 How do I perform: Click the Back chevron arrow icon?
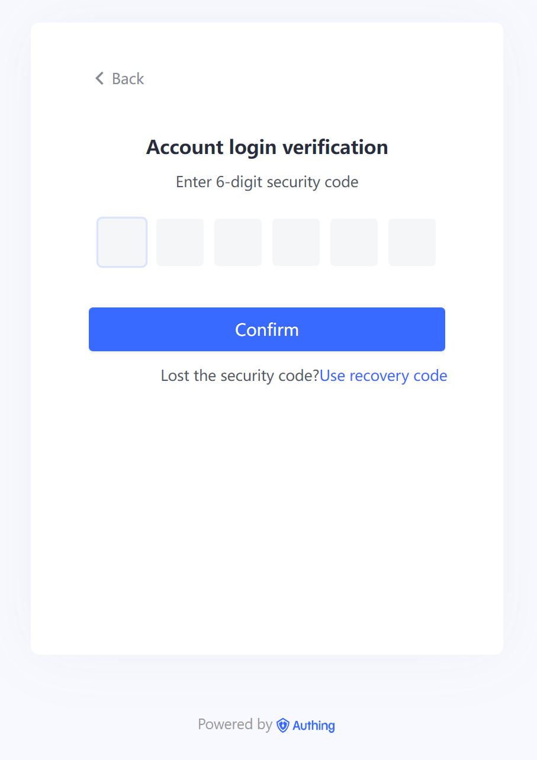(99, 78)
